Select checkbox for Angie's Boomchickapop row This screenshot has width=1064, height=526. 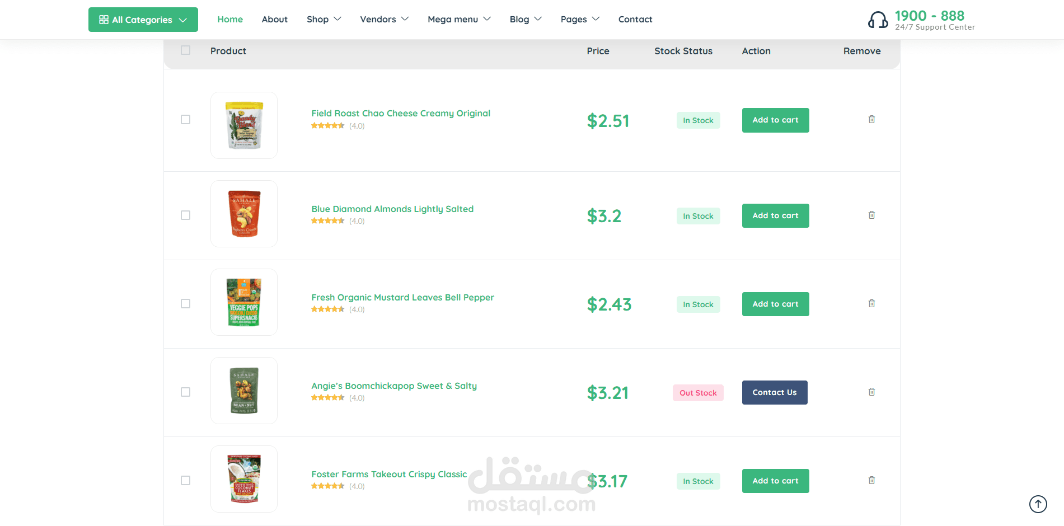[186, 392]
